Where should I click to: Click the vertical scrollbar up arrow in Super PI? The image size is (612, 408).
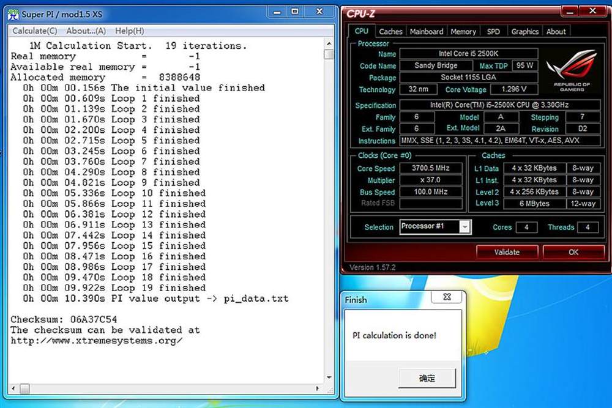click(329, 44)
